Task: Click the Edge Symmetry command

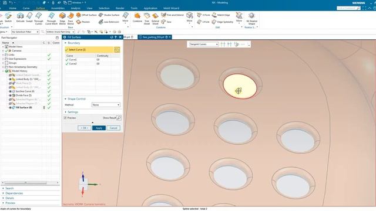Action: click(x=223, y=22)
